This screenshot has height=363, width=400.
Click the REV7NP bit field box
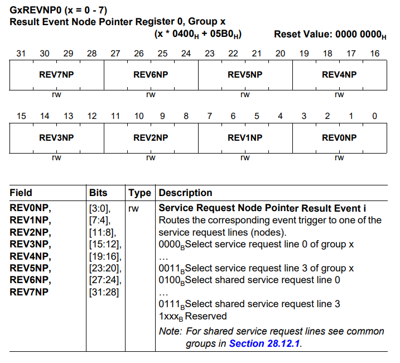[x=57, y=75]
